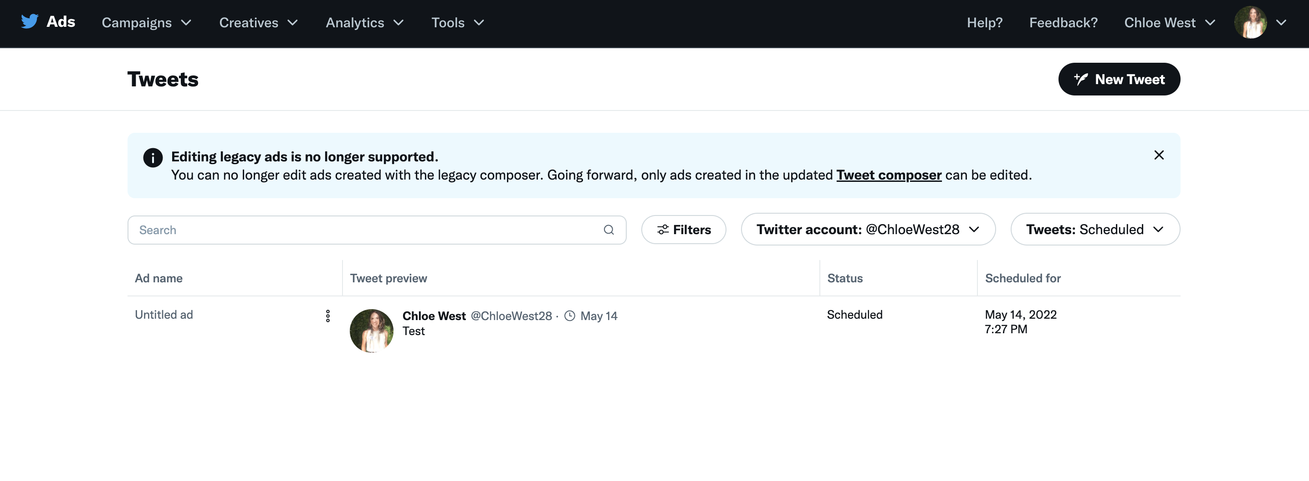
Task: Open the Tweets: Scheduled dropdown
Action: point(1094,229)
